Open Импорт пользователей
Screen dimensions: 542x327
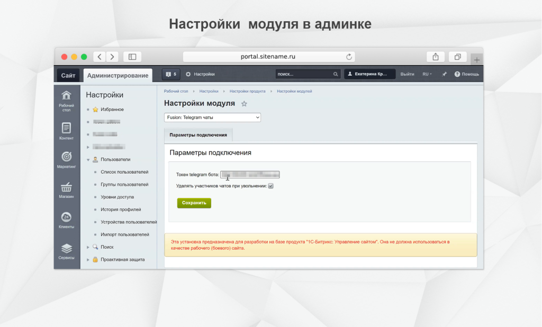tap(125, 234)
